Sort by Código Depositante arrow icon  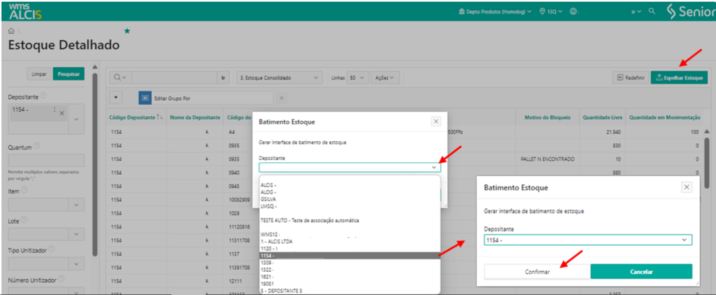point(160,117)
